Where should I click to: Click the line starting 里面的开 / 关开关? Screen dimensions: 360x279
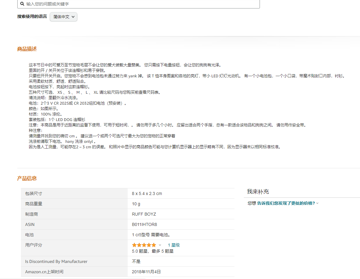pos(67,70)
